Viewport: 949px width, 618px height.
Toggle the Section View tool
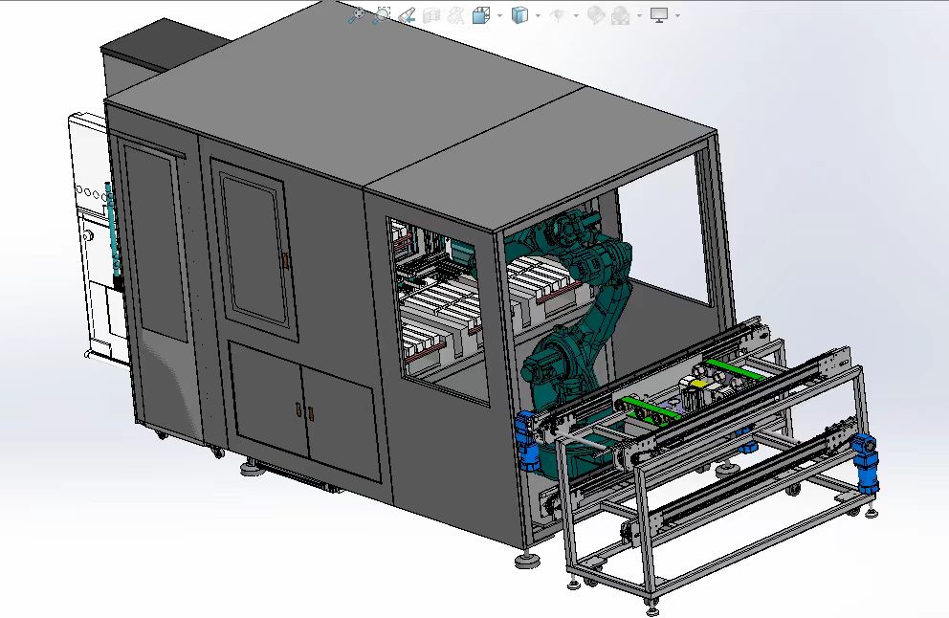(430, 15)
